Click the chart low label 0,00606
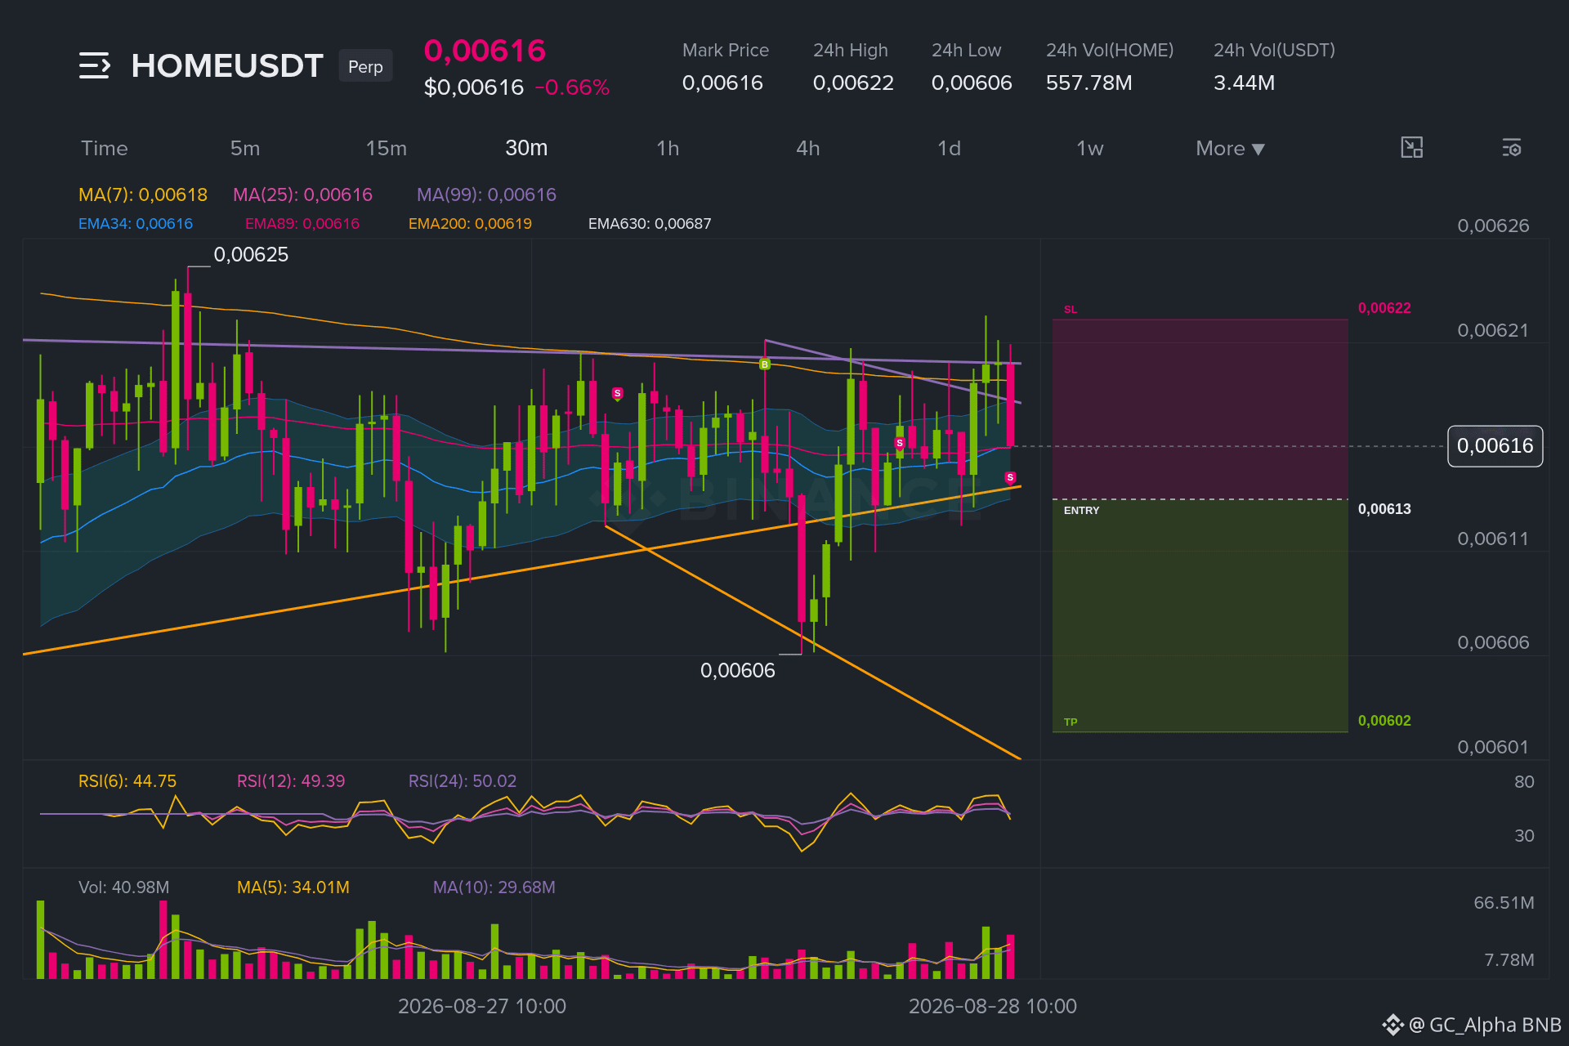 (x=738, y=670)
